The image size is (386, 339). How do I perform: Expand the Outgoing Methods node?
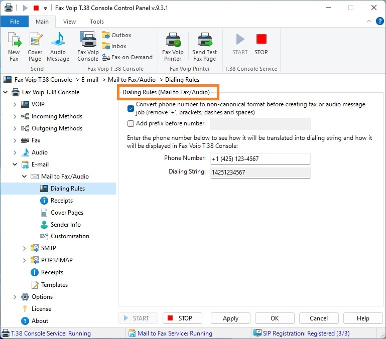(x=15, y=128)
